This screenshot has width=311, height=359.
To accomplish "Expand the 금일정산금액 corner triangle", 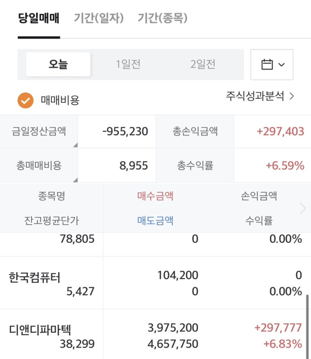I will pos(75,145).
